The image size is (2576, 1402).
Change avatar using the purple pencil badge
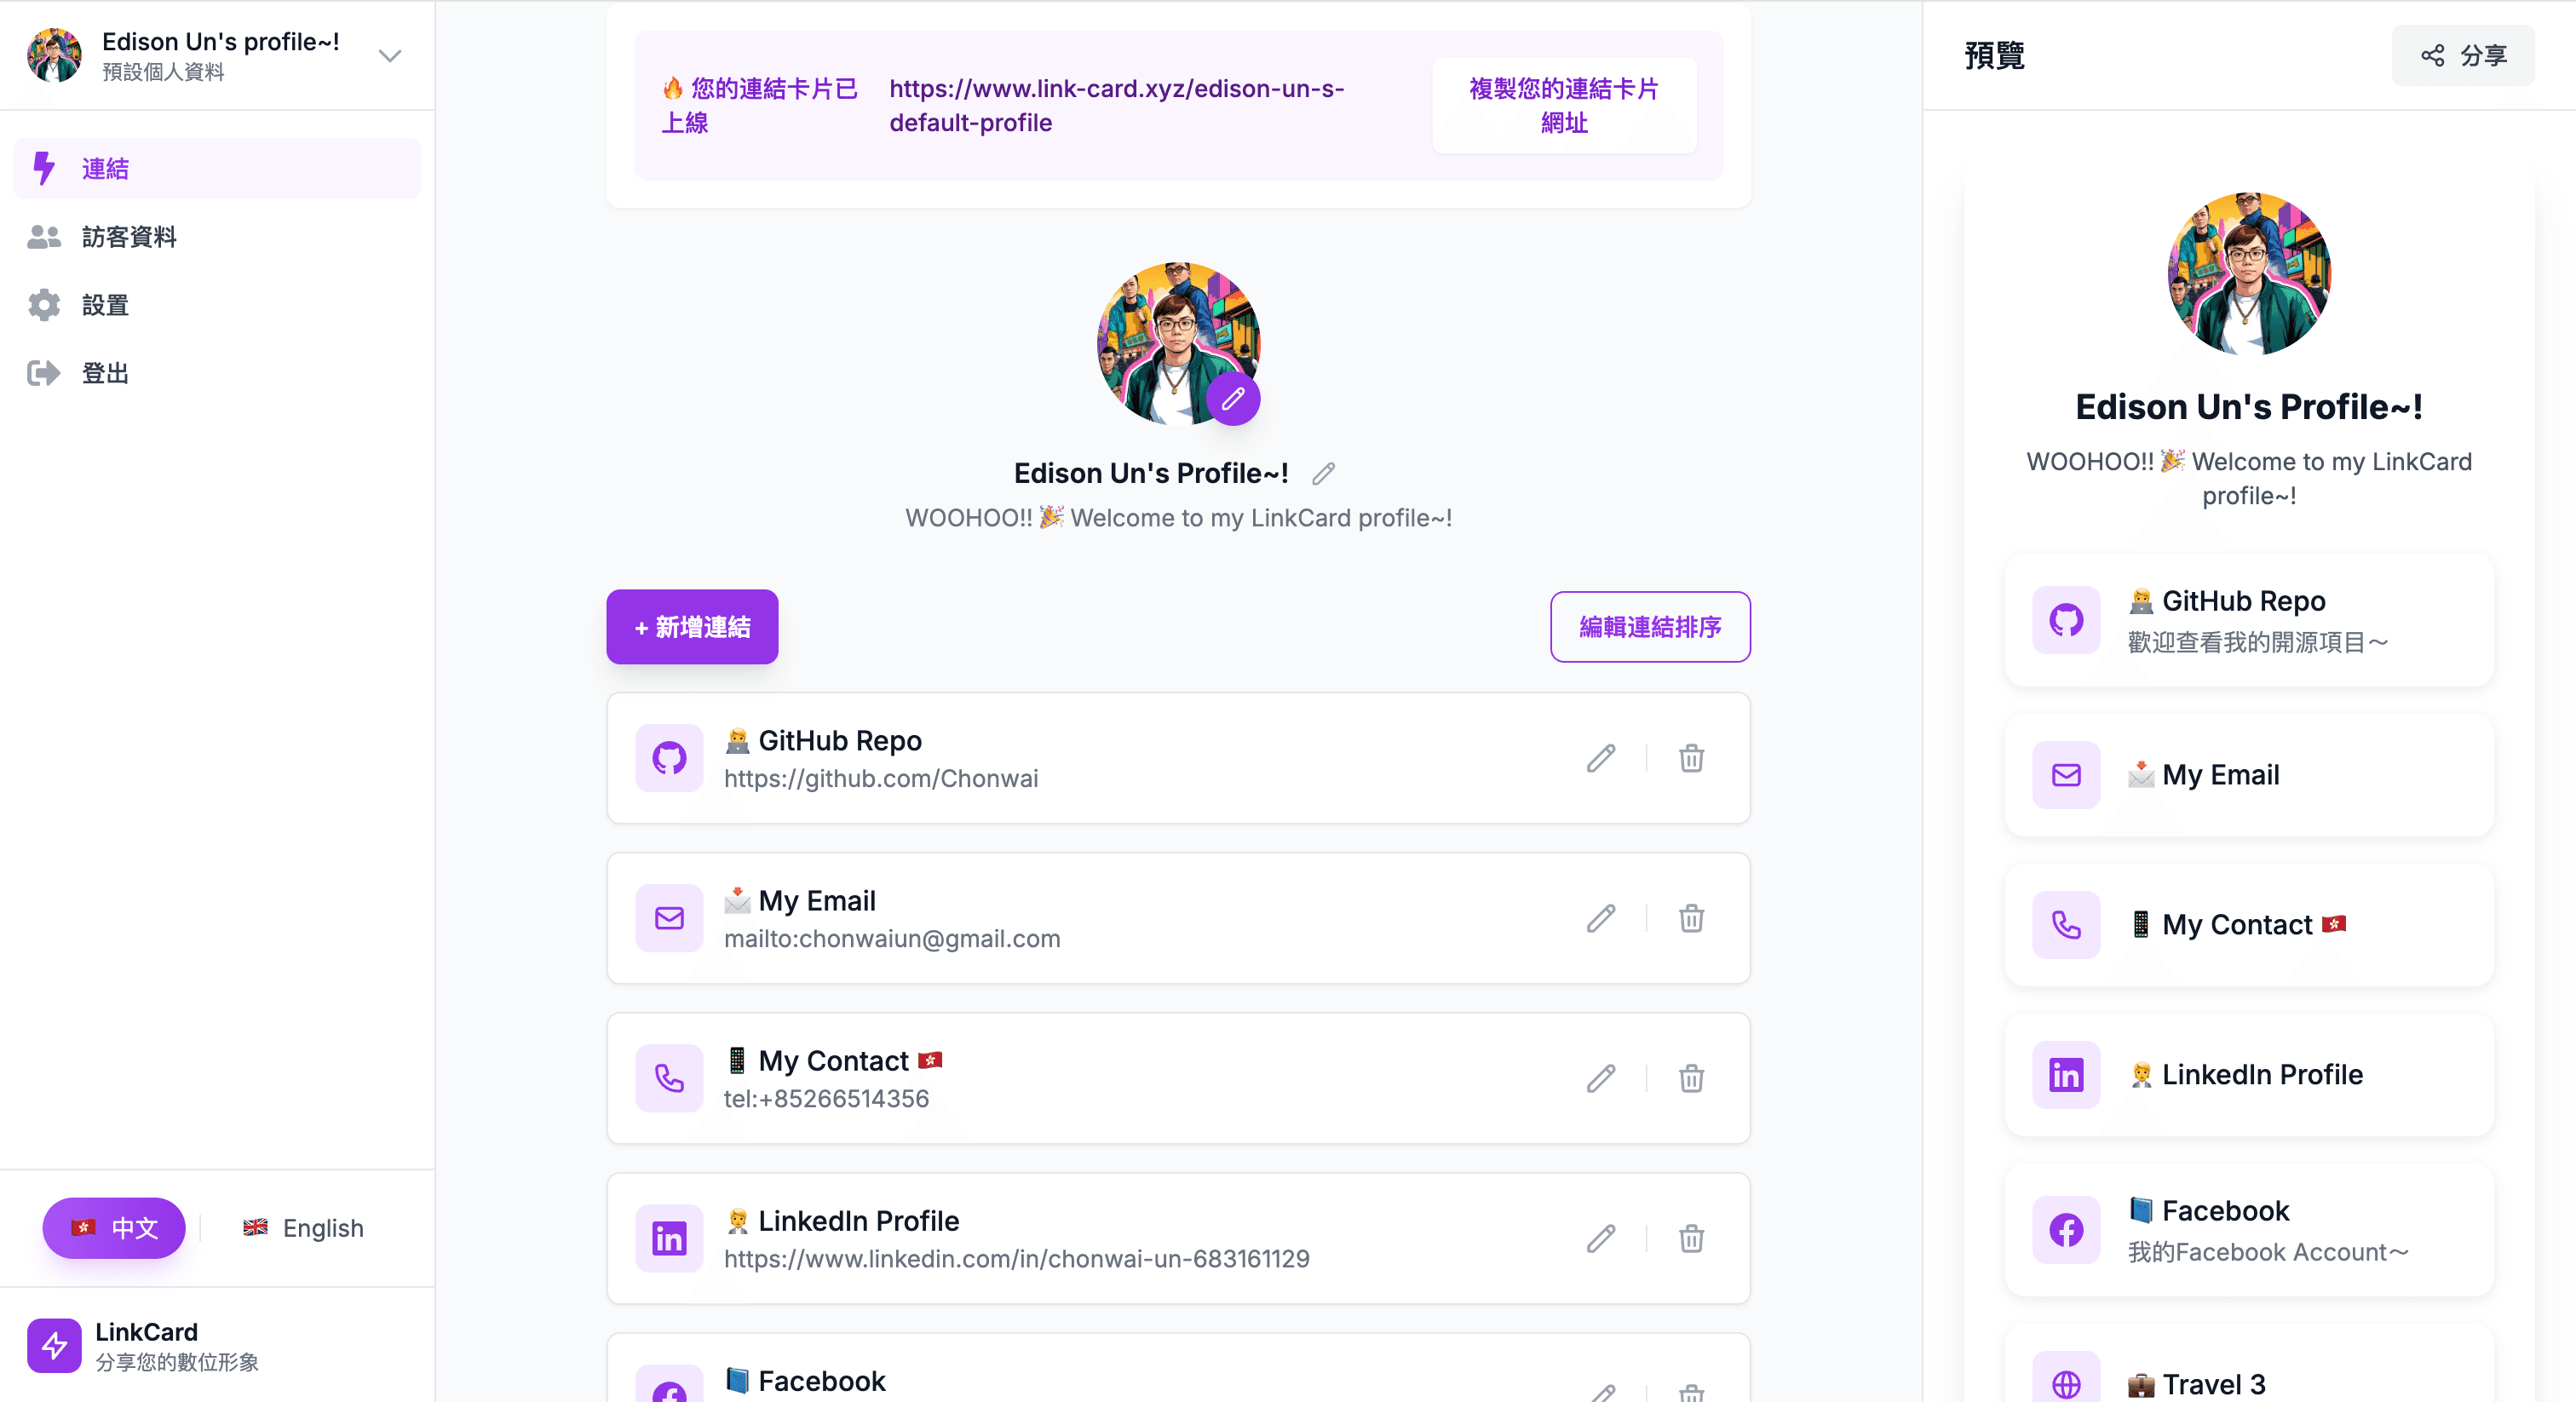[x=1233, y=398]
